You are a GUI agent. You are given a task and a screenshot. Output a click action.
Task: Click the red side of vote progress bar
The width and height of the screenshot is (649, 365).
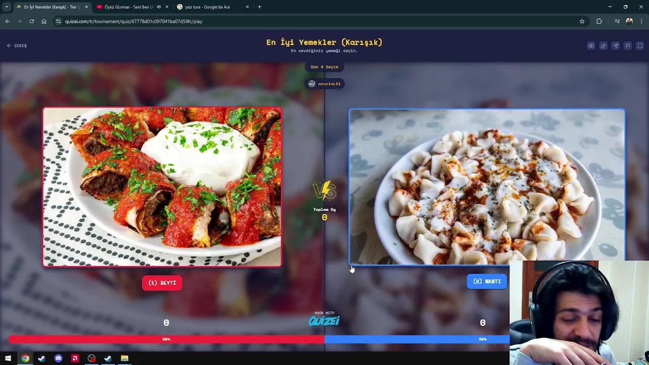[166, 339]
